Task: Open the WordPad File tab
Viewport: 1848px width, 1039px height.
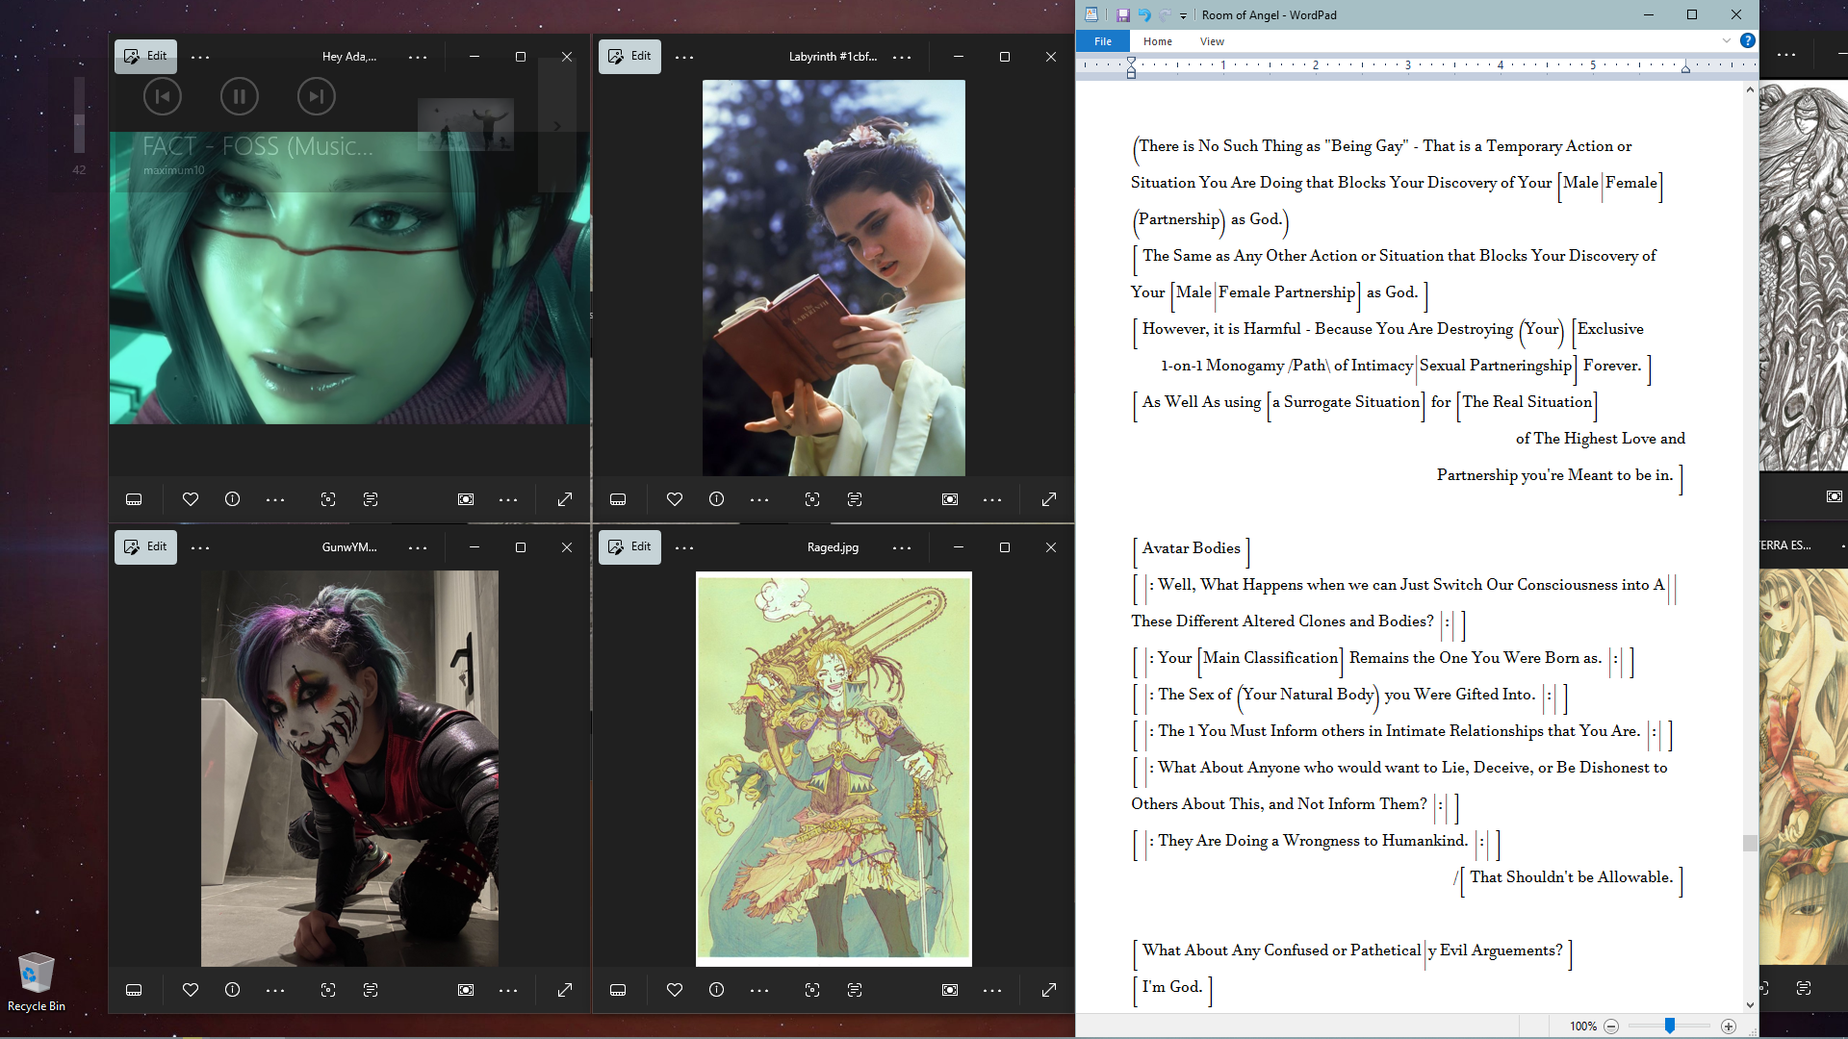Action: 1103,41
